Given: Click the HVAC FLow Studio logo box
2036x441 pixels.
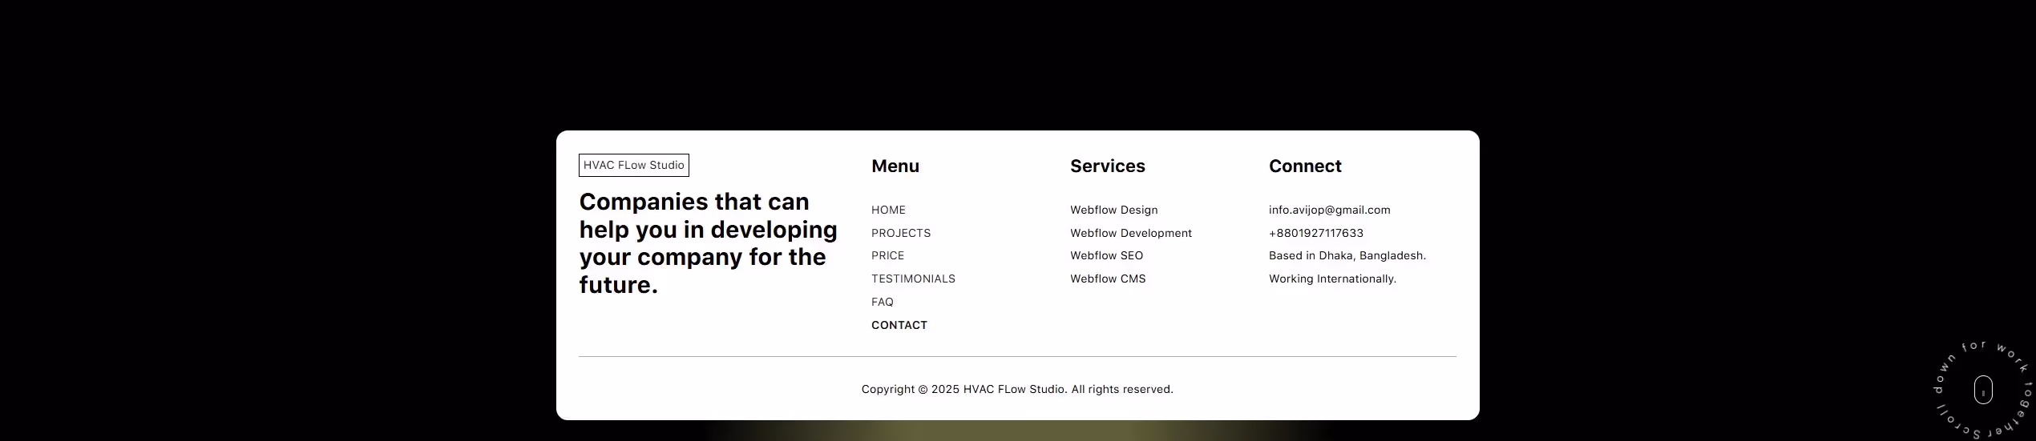Looking at the screenshot, I should click(633, 166).
